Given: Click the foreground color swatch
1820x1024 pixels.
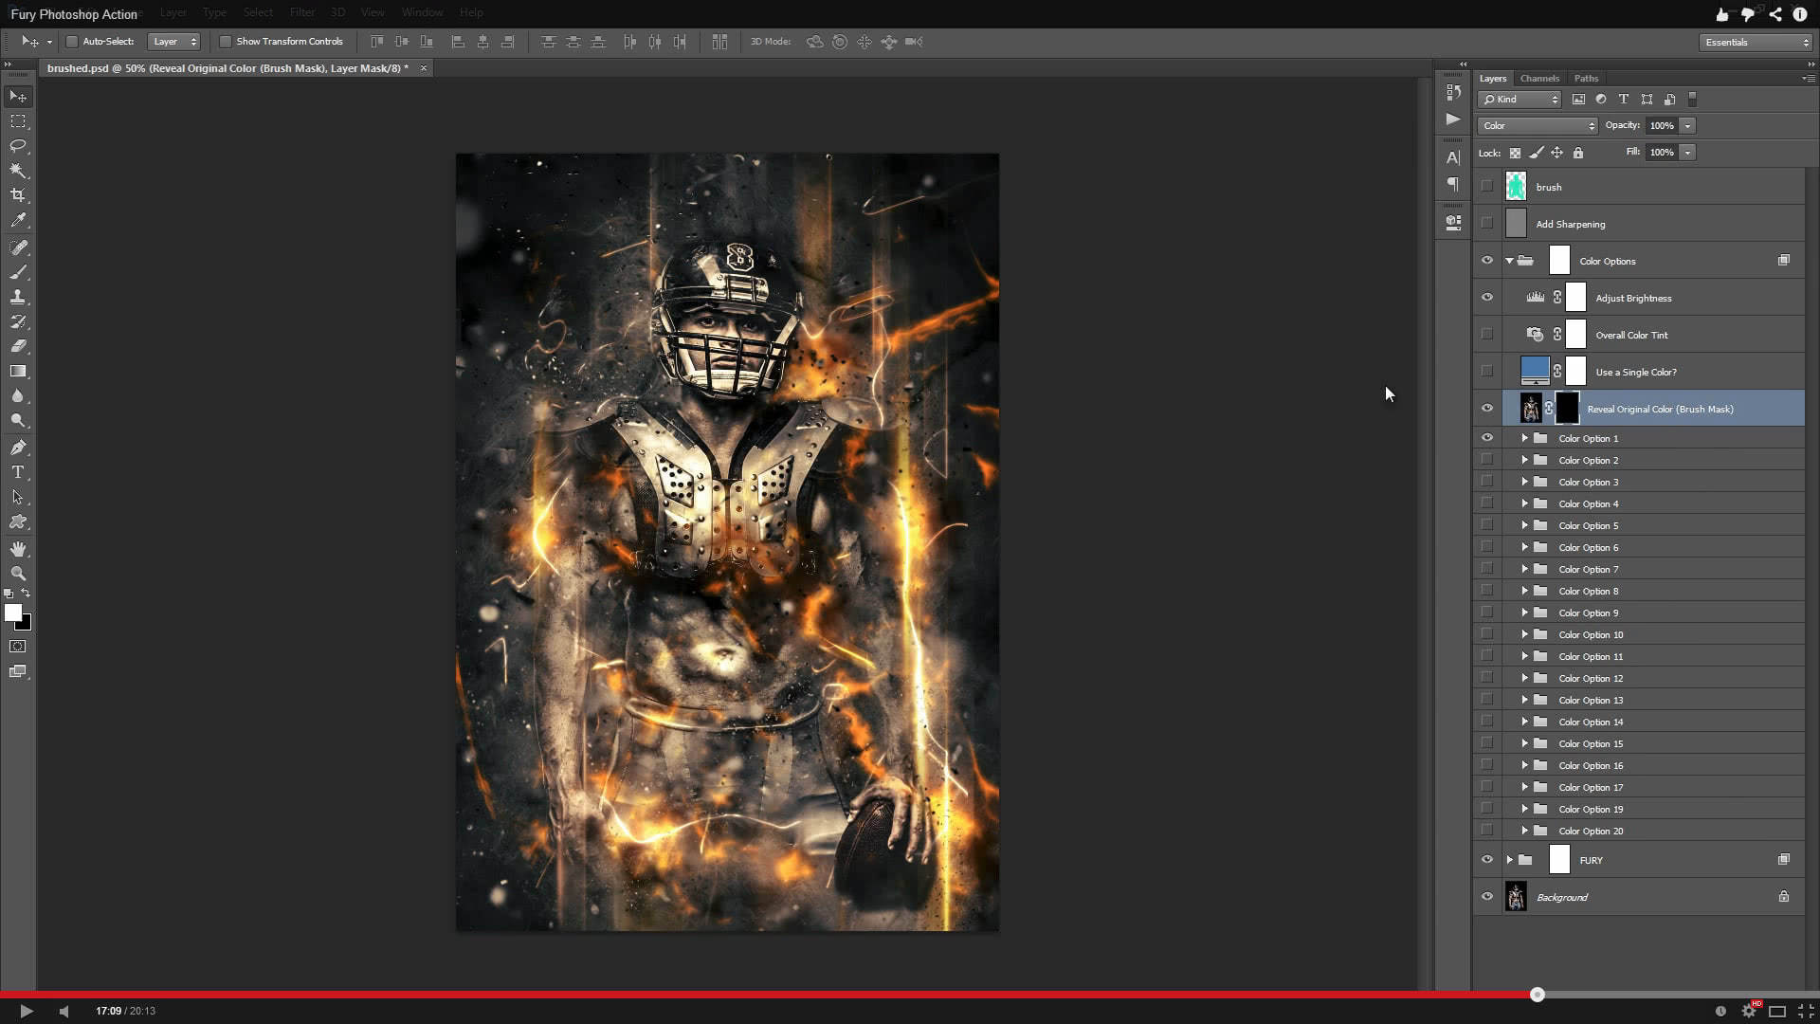Looking at the screenshot, I should pos(13,613).
